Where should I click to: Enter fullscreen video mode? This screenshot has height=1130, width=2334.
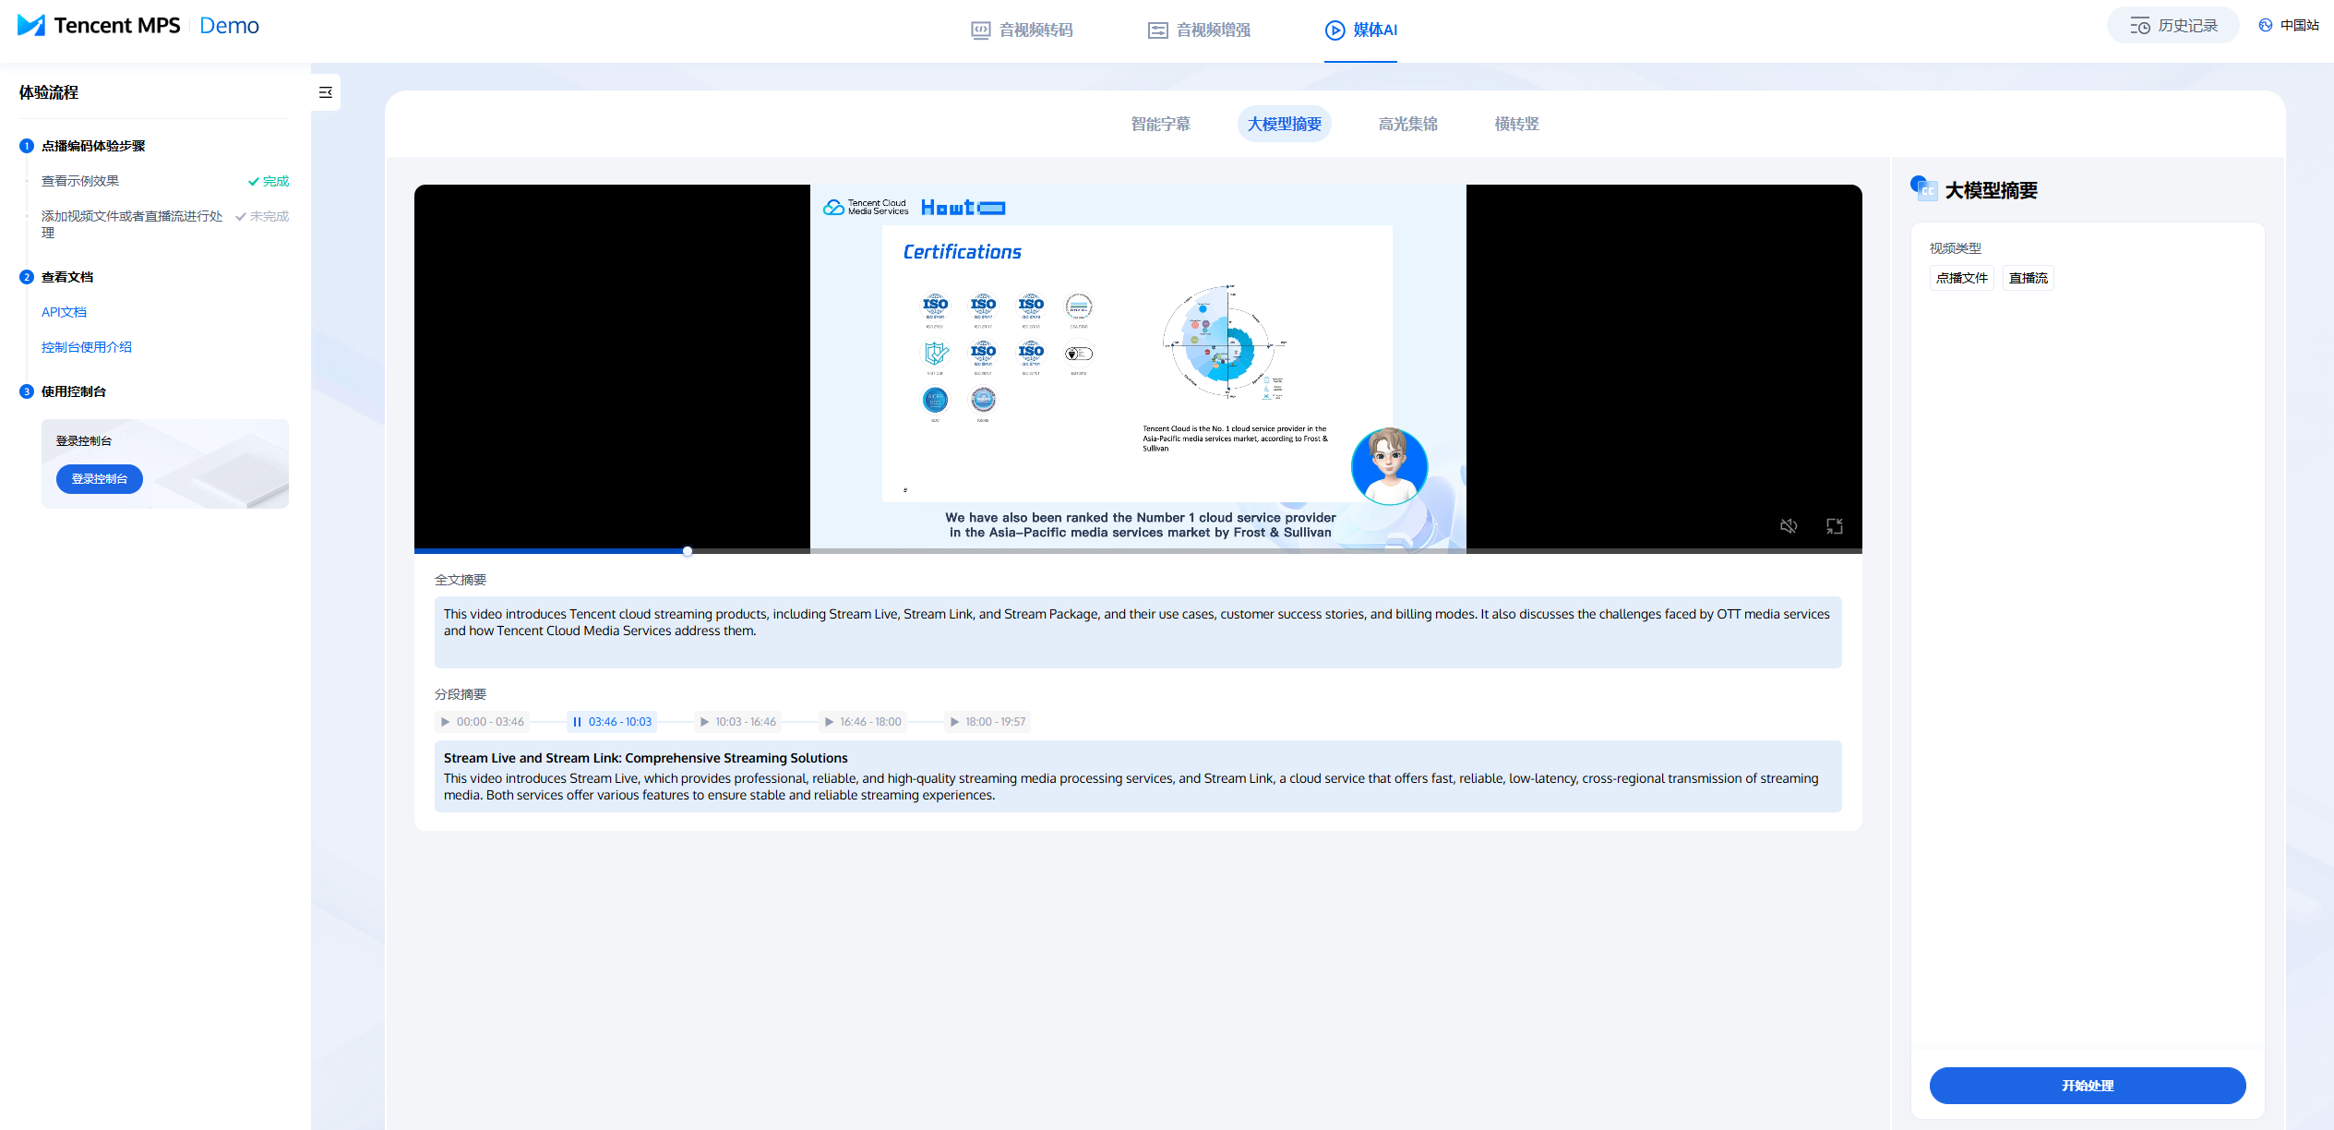1835,526
